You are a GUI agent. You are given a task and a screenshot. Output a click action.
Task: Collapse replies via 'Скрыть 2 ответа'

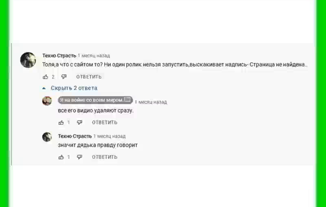[74, 88]
